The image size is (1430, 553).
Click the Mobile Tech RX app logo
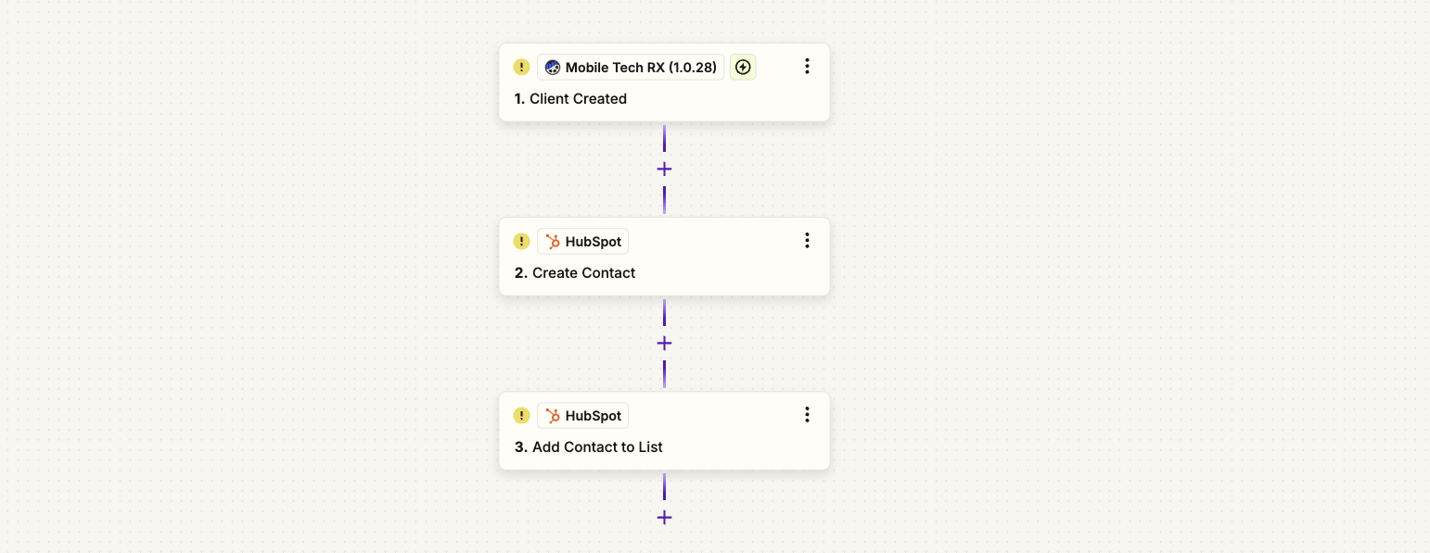tap(553, 67)
